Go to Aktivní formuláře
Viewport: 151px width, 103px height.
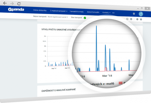[93, 12]
